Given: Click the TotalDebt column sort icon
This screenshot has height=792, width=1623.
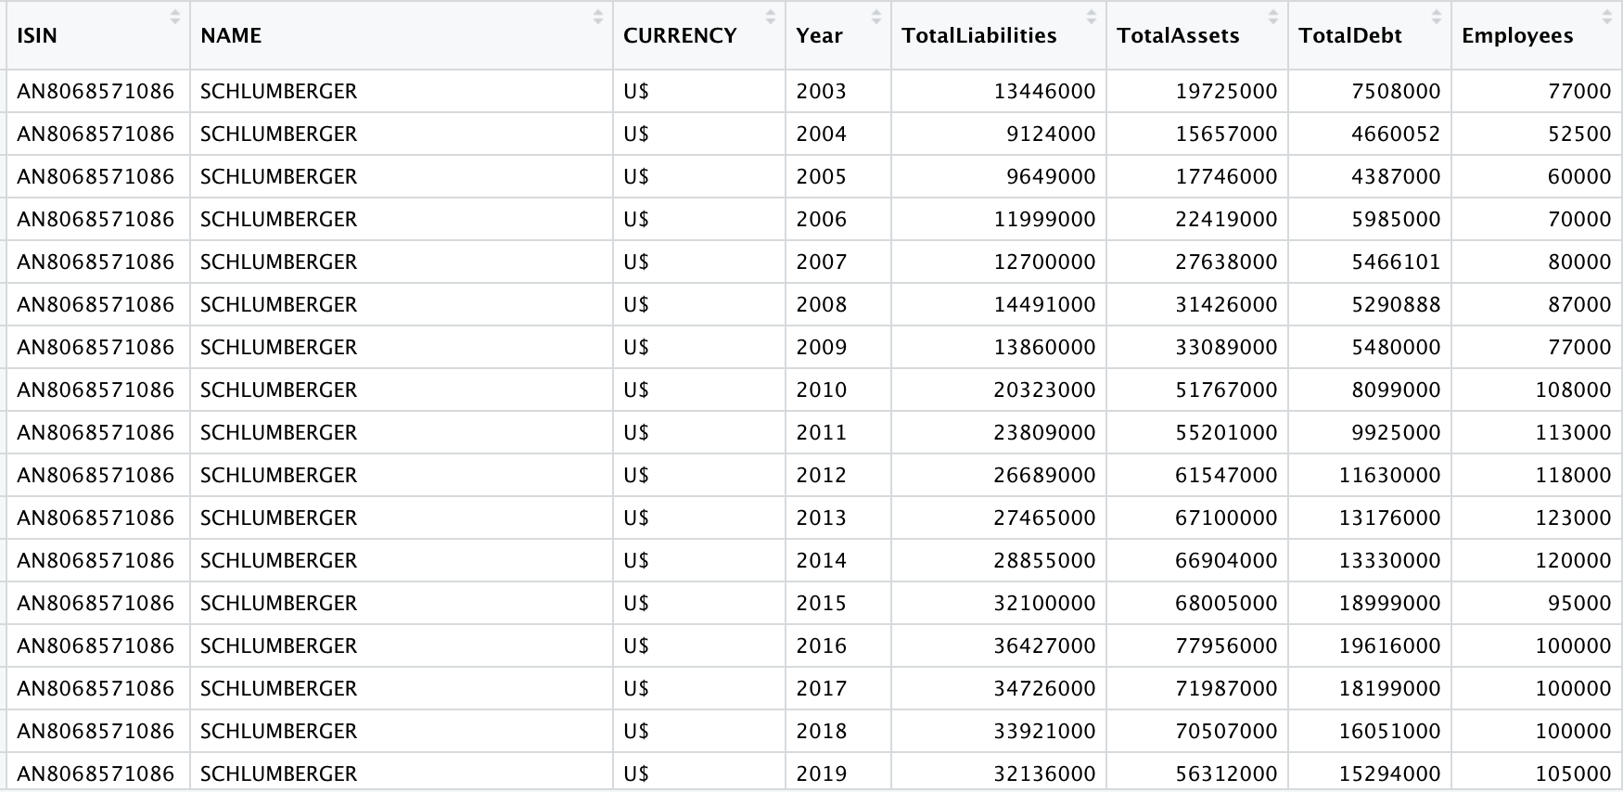Looking at the screenshot, I should (x=1436, y=17).
